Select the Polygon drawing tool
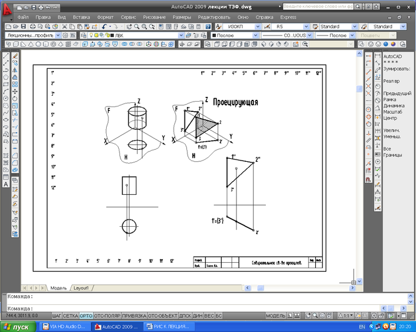416x332 pixels. [x=5, y=78]
